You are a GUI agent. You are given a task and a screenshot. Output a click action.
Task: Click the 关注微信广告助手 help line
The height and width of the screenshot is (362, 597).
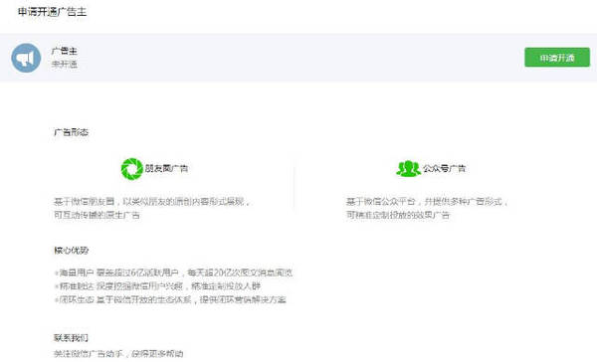(118, 354)
